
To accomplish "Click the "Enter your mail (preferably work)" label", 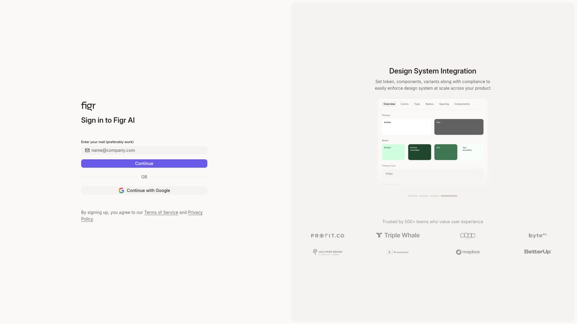I will point(107,142).
